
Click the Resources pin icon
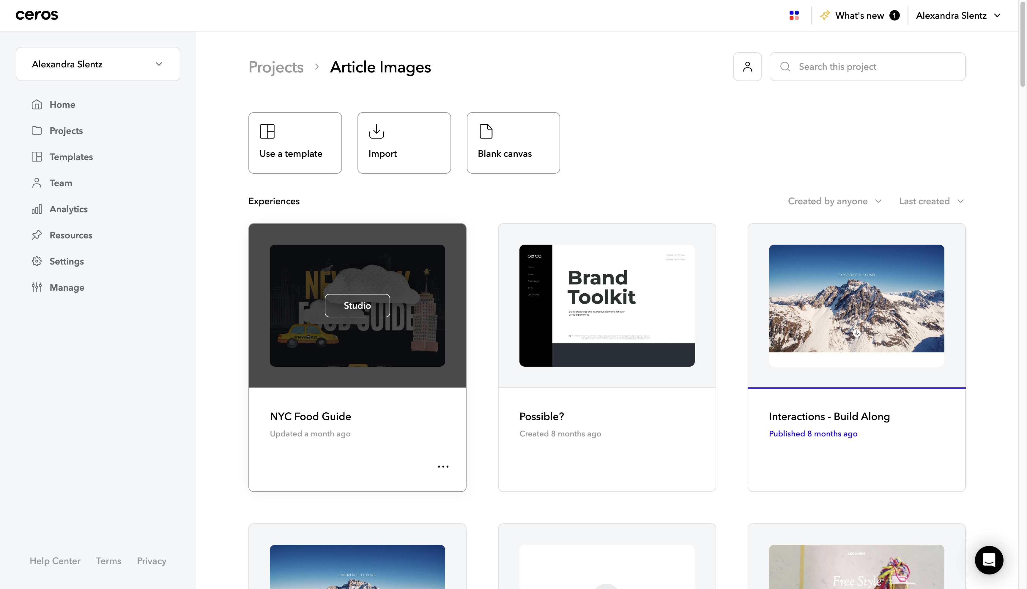(37, 235)
